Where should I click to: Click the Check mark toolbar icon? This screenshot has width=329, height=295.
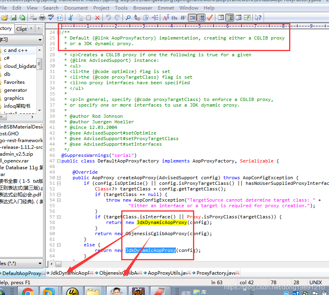pyautogui.click(x=210, y=18)
